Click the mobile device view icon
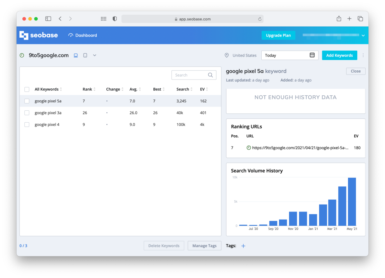This screenshot has width=385, height=278. coord(85,55)
